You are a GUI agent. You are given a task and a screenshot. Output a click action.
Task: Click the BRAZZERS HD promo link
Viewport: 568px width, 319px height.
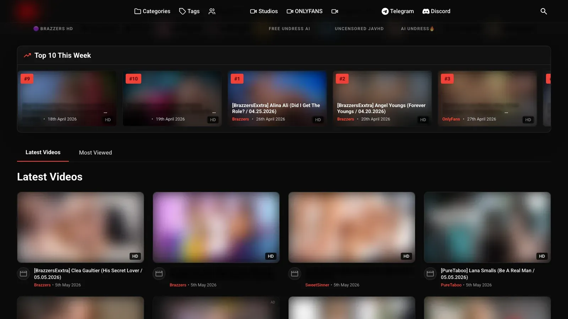click(x=53, y=29)
